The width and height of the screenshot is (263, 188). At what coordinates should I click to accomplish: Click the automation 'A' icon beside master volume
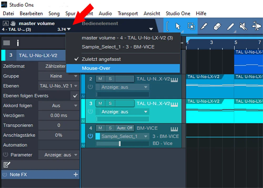tap(6, 23)
